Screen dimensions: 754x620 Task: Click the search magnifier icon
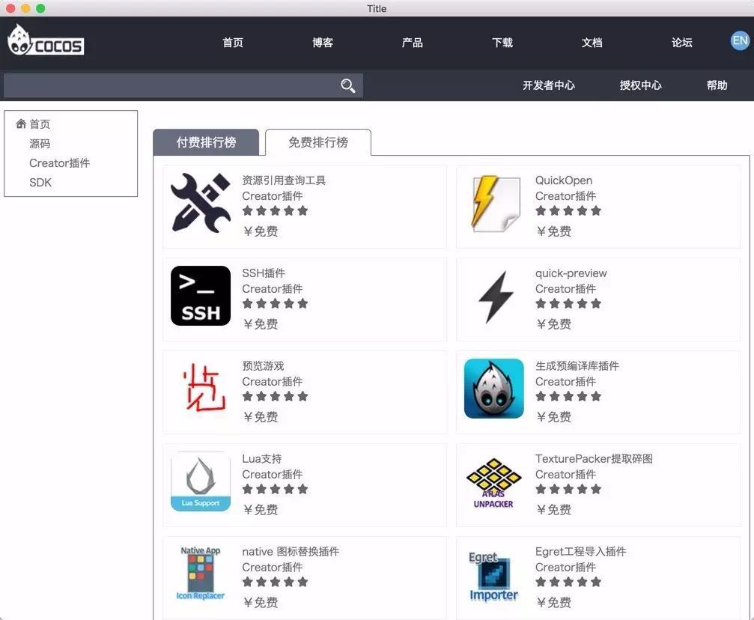pyautogui.click(x=347, y=85)
